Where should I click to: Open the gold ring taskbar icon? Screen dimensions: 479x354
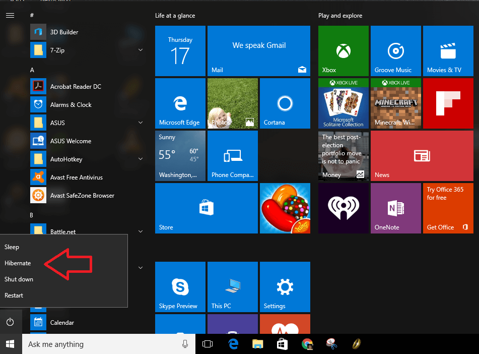pos(356,344)
